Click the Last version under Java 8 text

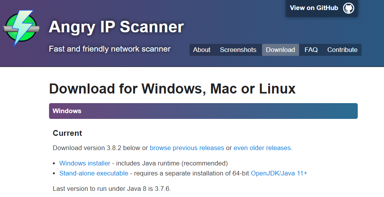pos(112,189)
